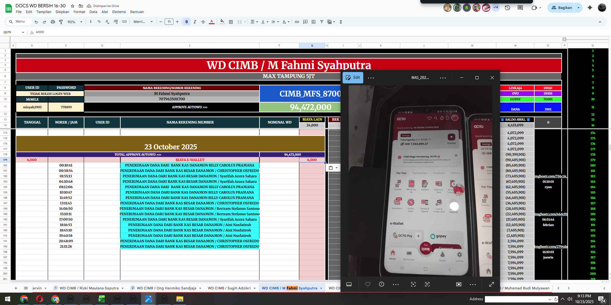Toggle italic formatting

pos(195,22)
